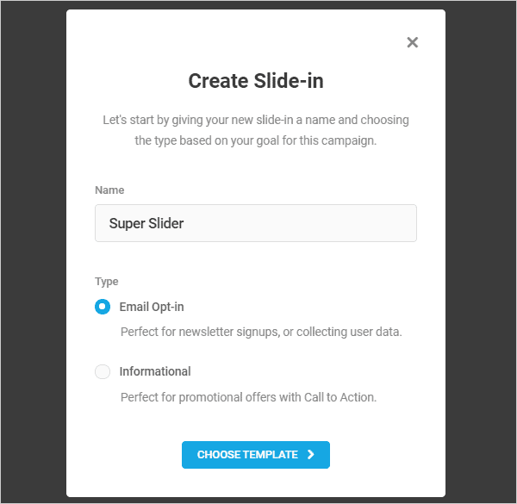This screenshot has width=517, height=504.
Task: Click the Name field label
Action: pos(109,190)
